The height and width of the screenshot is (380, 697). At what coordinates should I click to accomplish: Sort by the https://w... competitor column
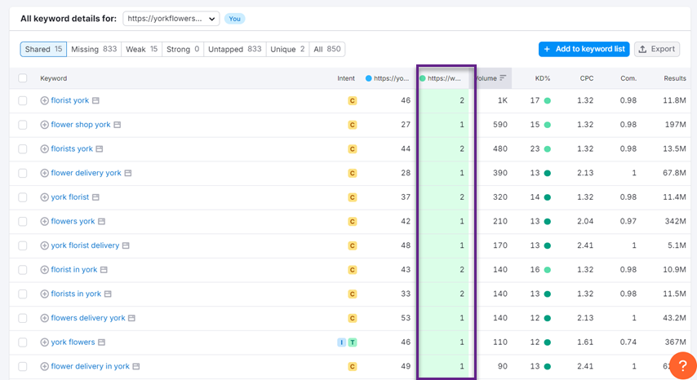441,78
